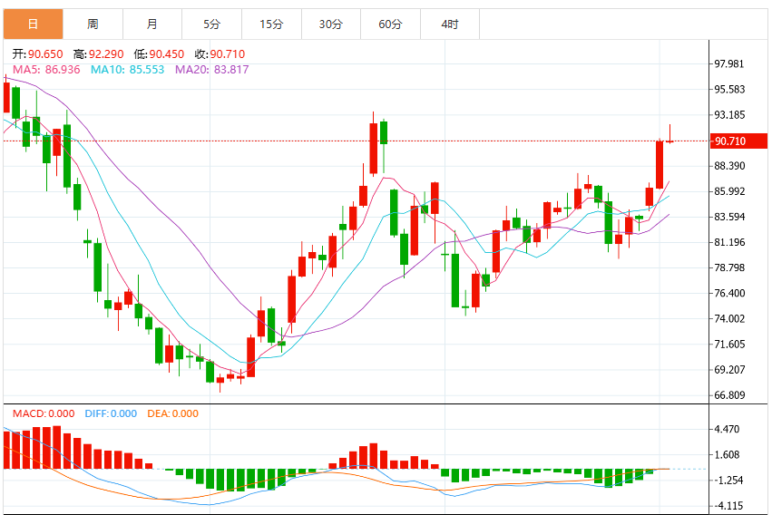This screenshot has width=772, height=515.
Task: Open the 4时 interval tab
Action: tap(450, 24)
